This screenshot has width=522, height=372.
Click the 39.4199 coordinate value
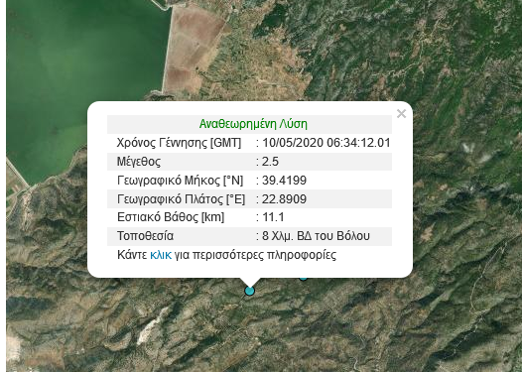click(284, 181)
